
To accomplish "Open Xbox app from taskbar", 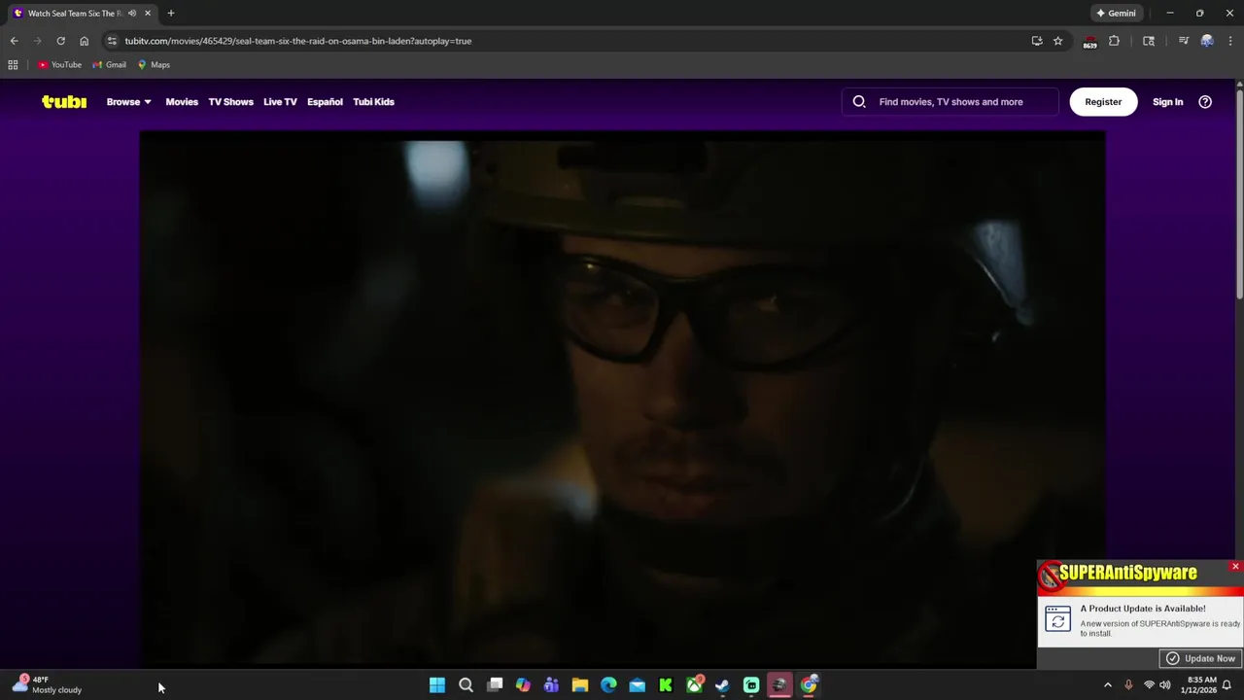I will click(x=694, y=685).
